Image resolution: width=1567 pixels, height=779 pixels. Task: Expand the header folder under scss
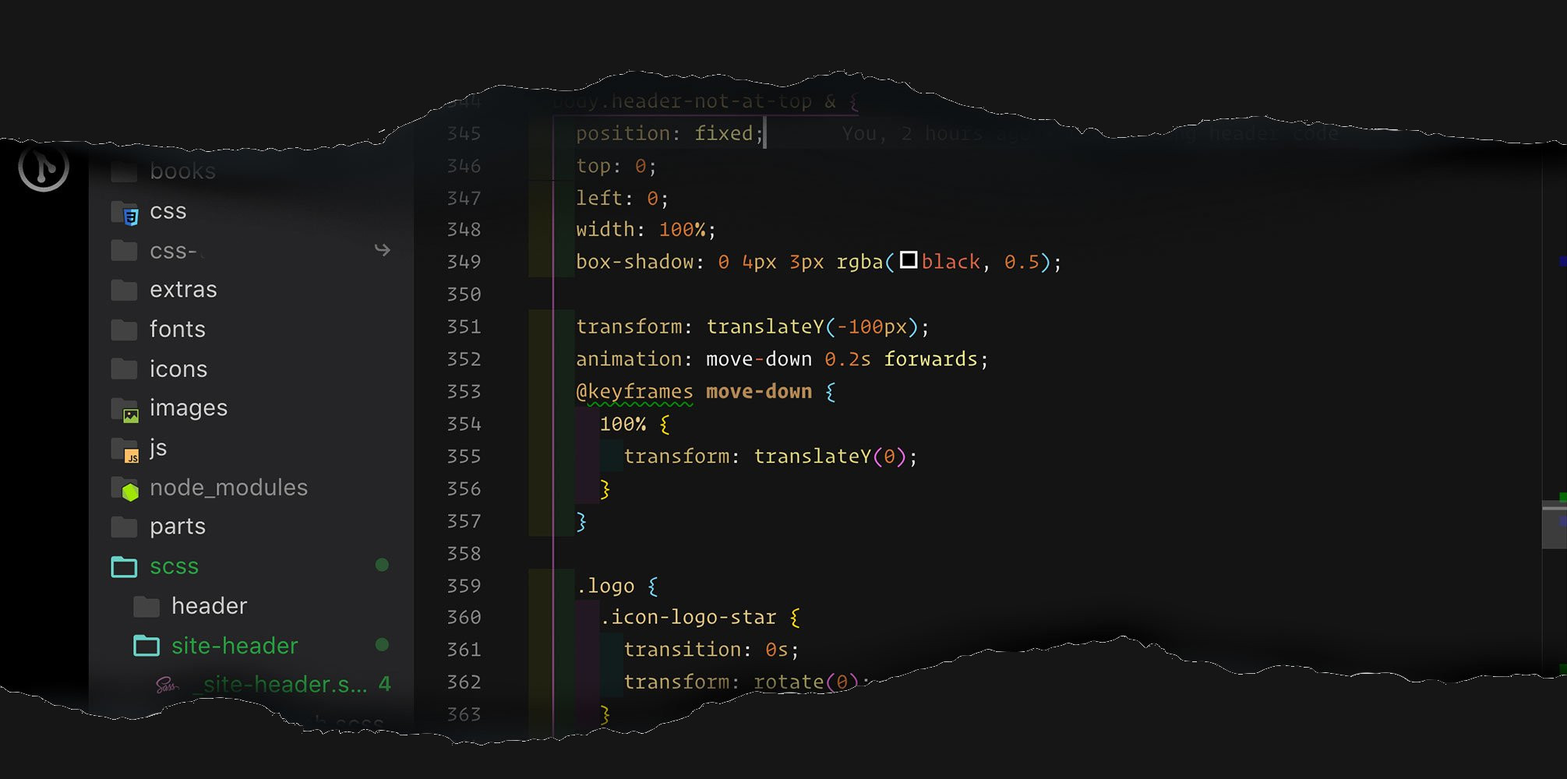point(209,606)
